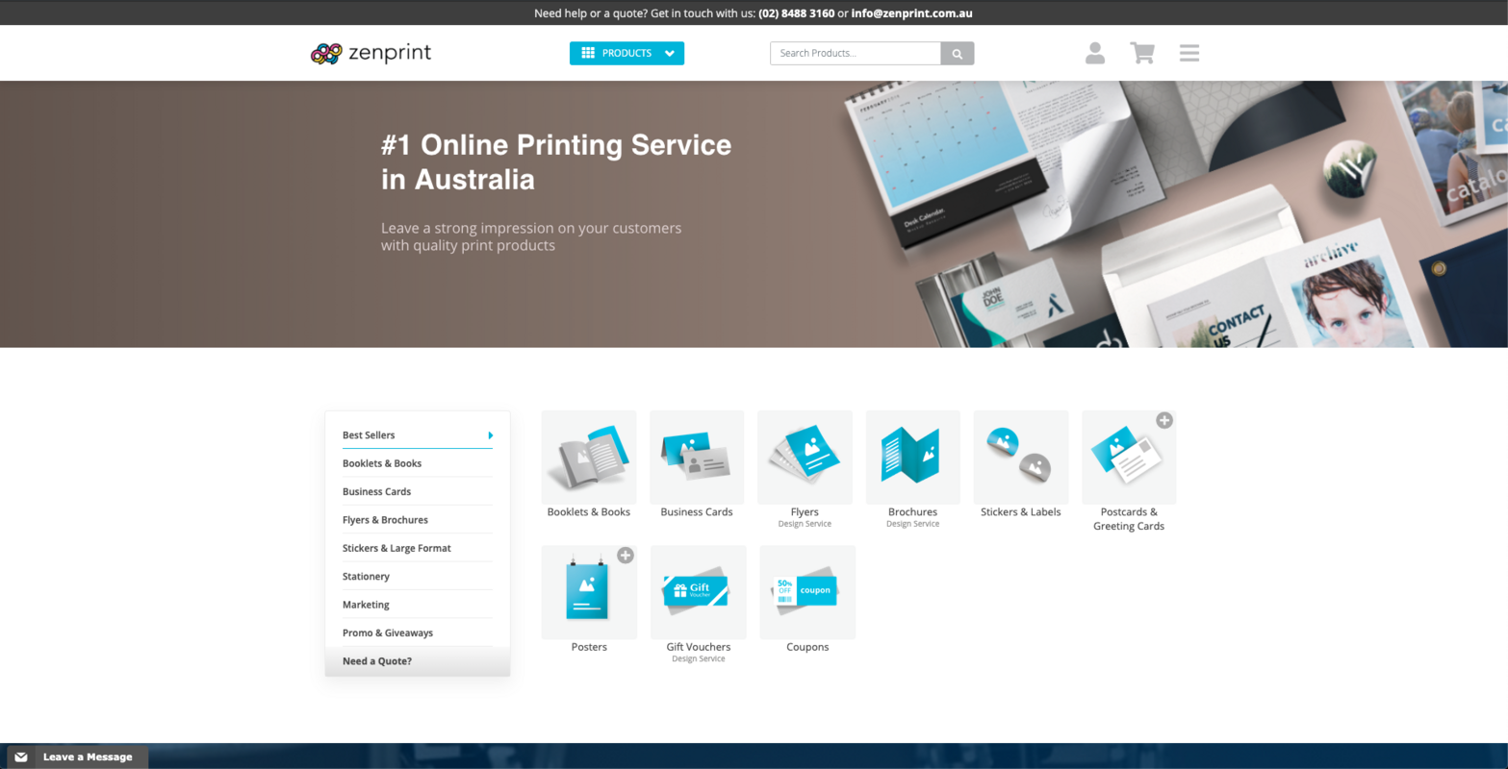The image size is (1508, 769).
Task: Click the (02) 8488 3160 phone link
Action: (795, 12)
